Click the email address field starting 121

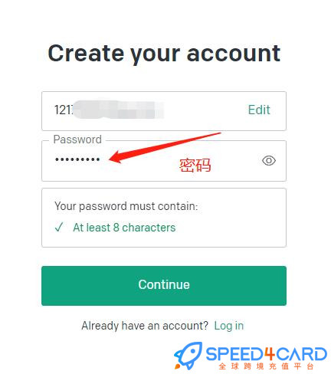(164, 111)
